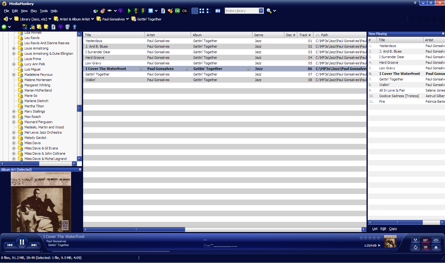Image resolution: width=445 pixels, height=263 pixels.
Task: Sort tracks by the Track # column header
Action: click(305, 35)
